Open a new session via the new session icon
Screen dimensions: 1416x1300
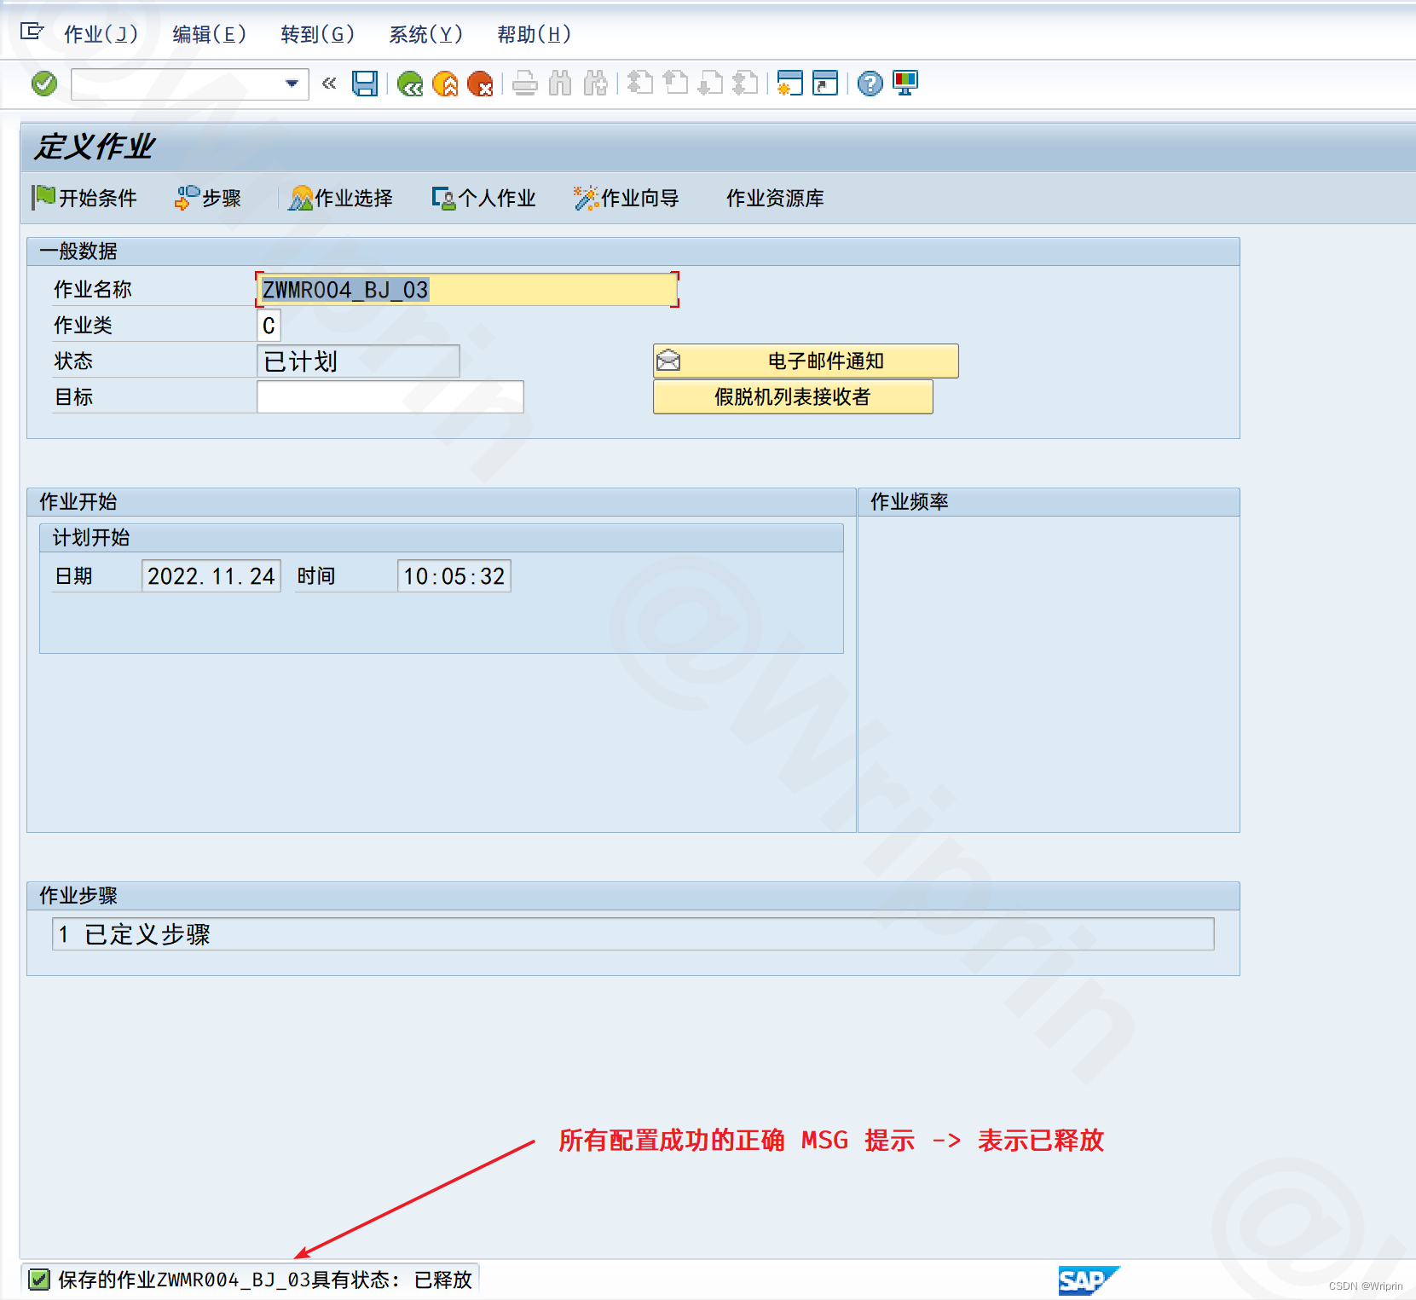[790, 84]
